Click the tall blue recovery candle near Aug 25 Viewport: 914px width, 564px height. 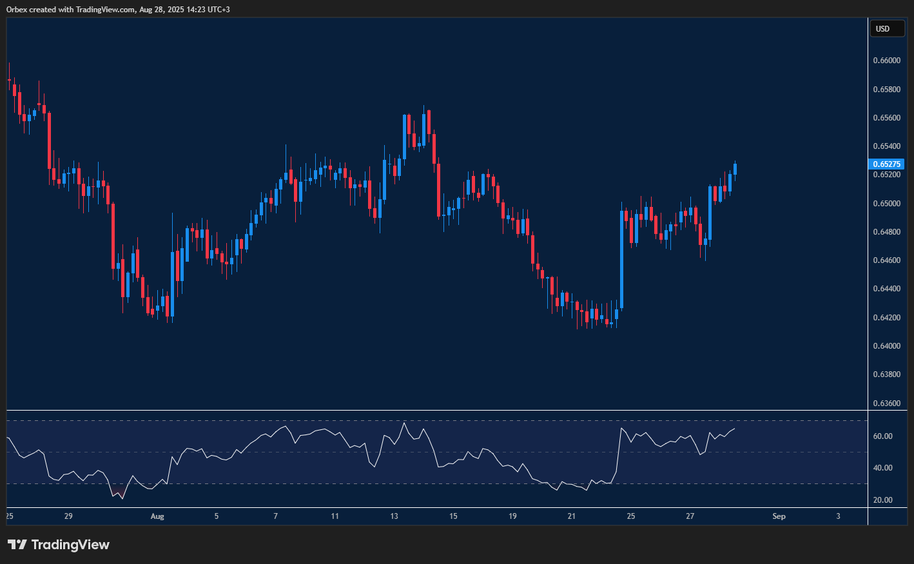coord(621,258)
